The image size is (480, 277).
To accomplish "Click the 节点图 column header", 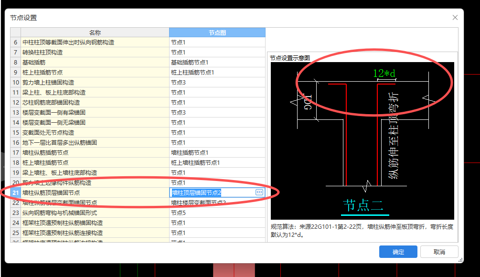I will pyautogui.click(x=216, y=32).
